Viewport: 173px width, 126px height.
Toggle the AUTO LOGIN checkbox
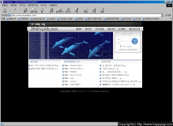[x=121, y=47]
